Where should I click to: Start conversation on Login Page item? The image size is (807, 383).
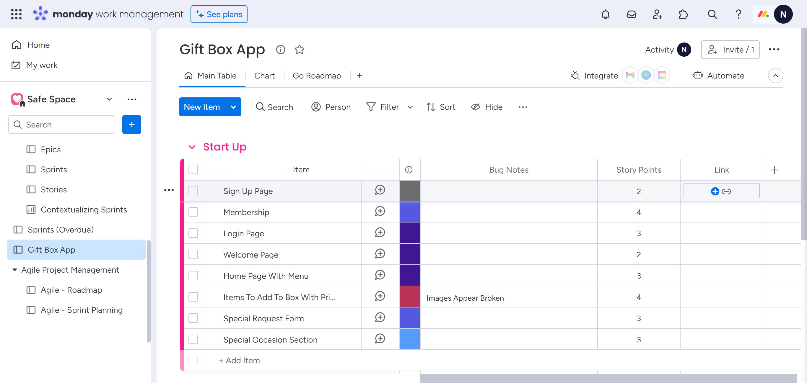pos(380,233)
